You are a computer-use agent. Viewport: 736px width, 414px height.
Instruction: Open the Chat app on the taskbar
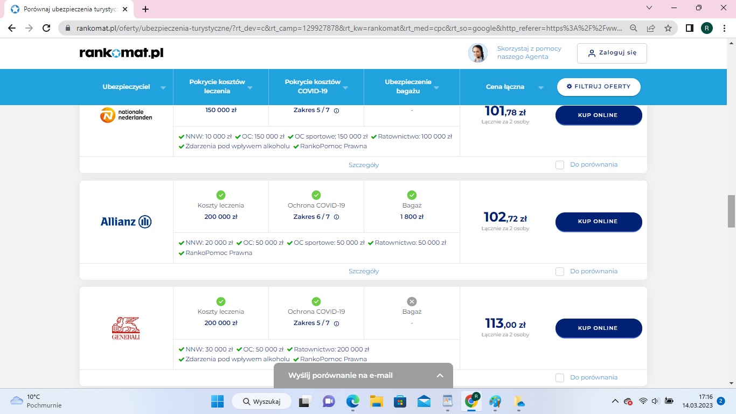(x=329, y=401)
